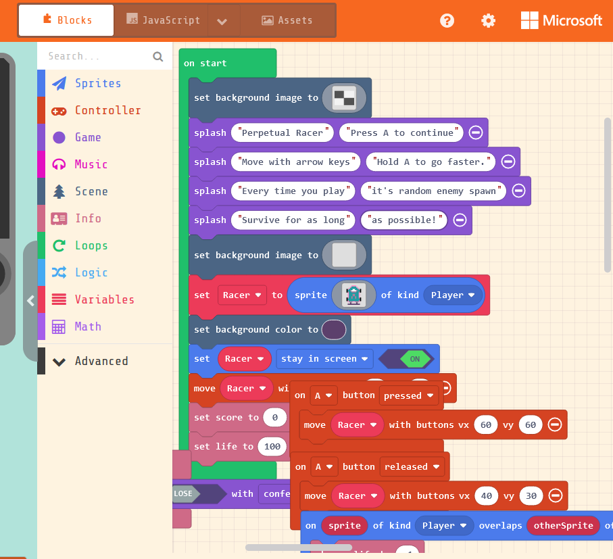Screen dimensions: 613x559
Task: Edit the blank gray background image
Action: tap(344, 255)
